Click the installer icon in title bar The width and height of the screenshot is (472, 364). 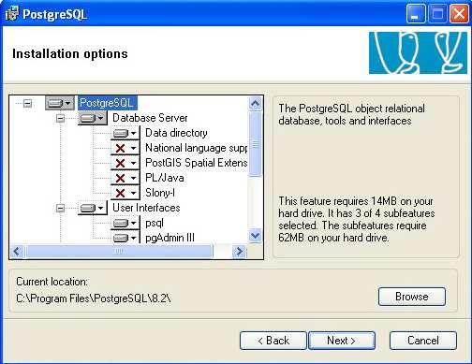[12, 14]
